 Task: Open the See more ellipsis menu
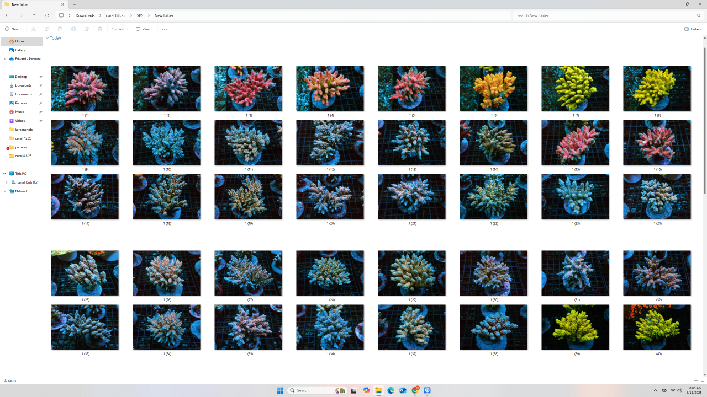tap(165, 29)
